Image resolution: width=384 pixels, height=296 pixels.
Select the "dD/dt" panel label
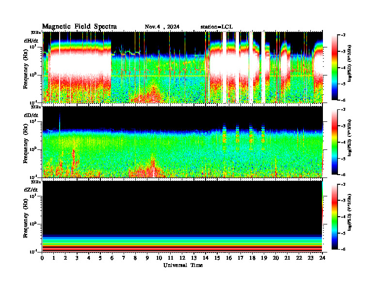point(31,115)
